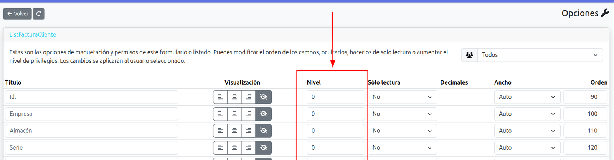Open Ancho Auto dropdown for Empresa row
The height and width of the screenshot is (160, 614).
(x=527, y=114)
